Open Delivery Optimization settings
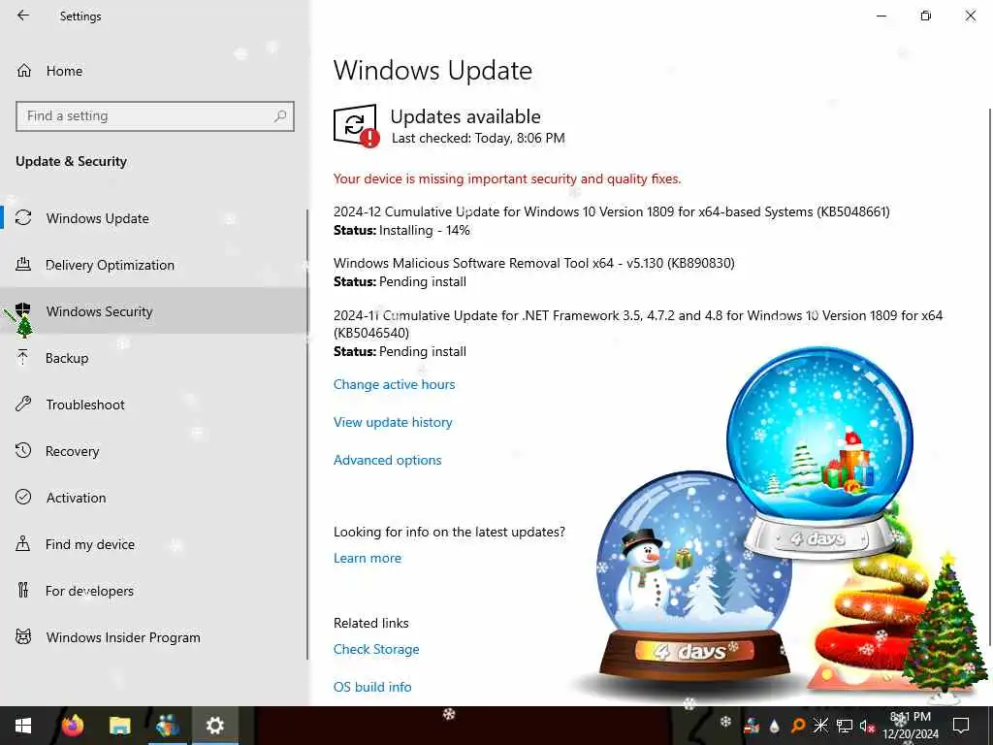This screenshot has width=993, height=745. coord(155,265)
